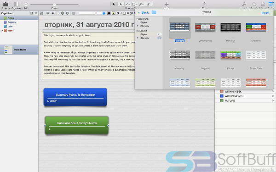276x172 pixels.
Task: Open the Stickies toolbar icon
Action: tap(271, 4)
